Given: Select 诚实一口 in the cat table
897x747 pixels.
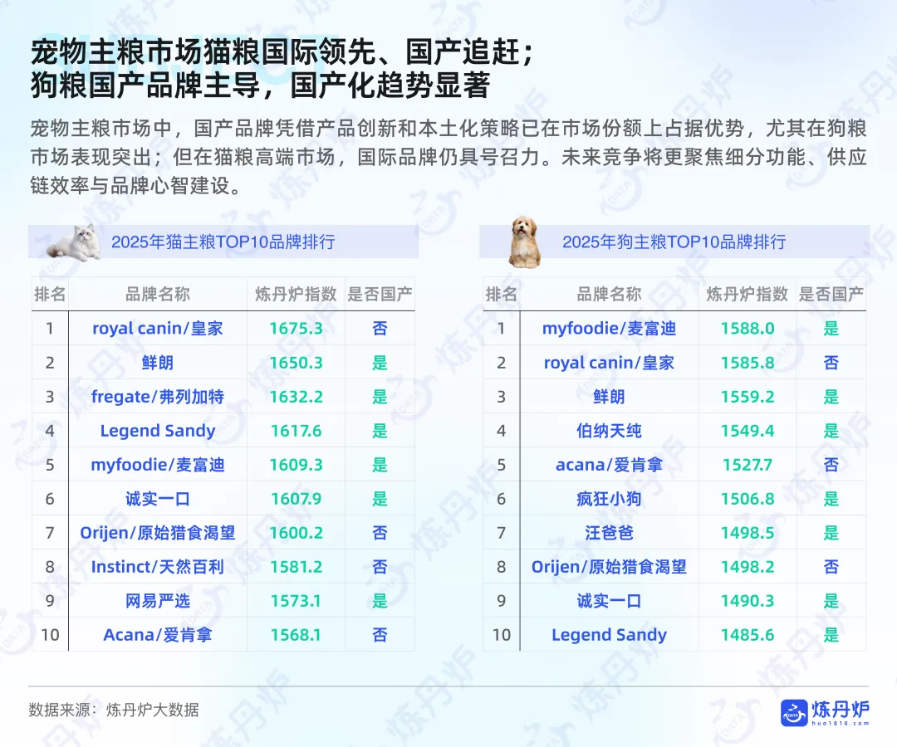Looking at the screenshot, I should click(157, 499).
